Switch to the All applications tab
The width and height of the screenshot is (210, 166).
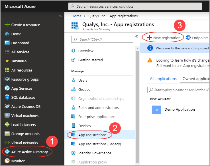(x=163, y=79)
